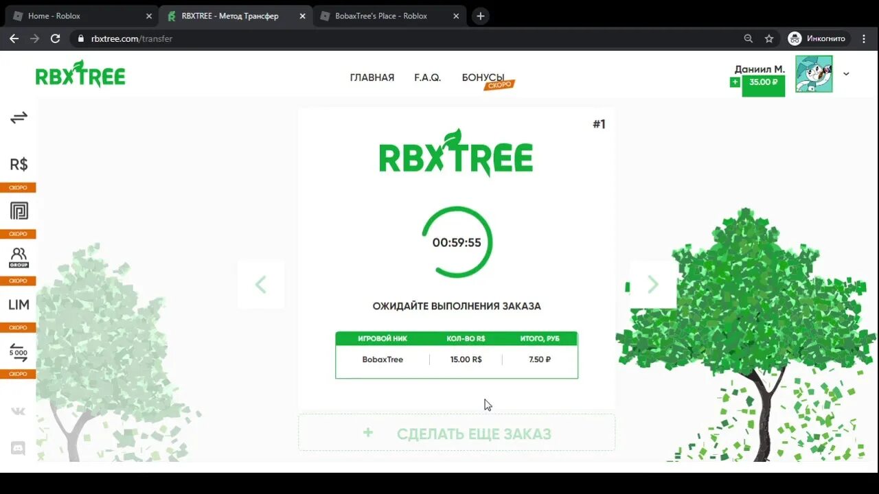
Task: Click the zoom magnifier icon in address bar
Action: [x=749, y=38]
